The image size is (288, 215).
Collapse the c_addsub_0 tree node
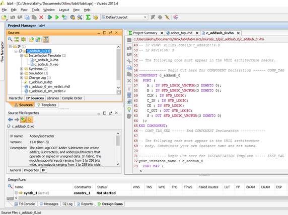pos(16,51)
